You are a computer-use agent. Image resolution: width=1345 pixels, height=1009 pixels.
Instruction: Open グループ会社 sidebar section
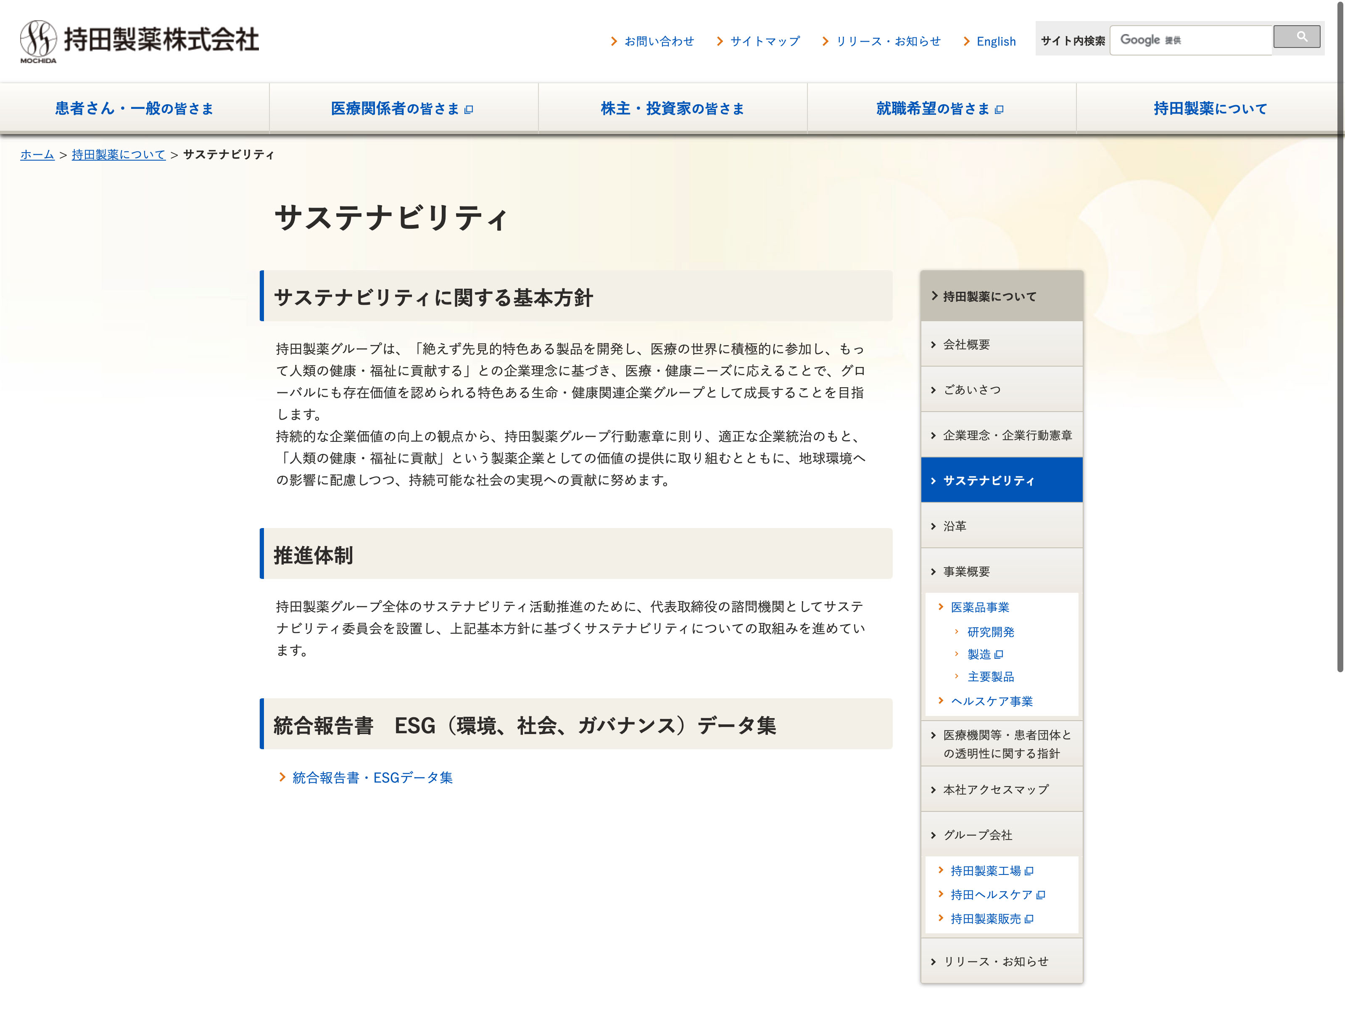coord(977,835)
